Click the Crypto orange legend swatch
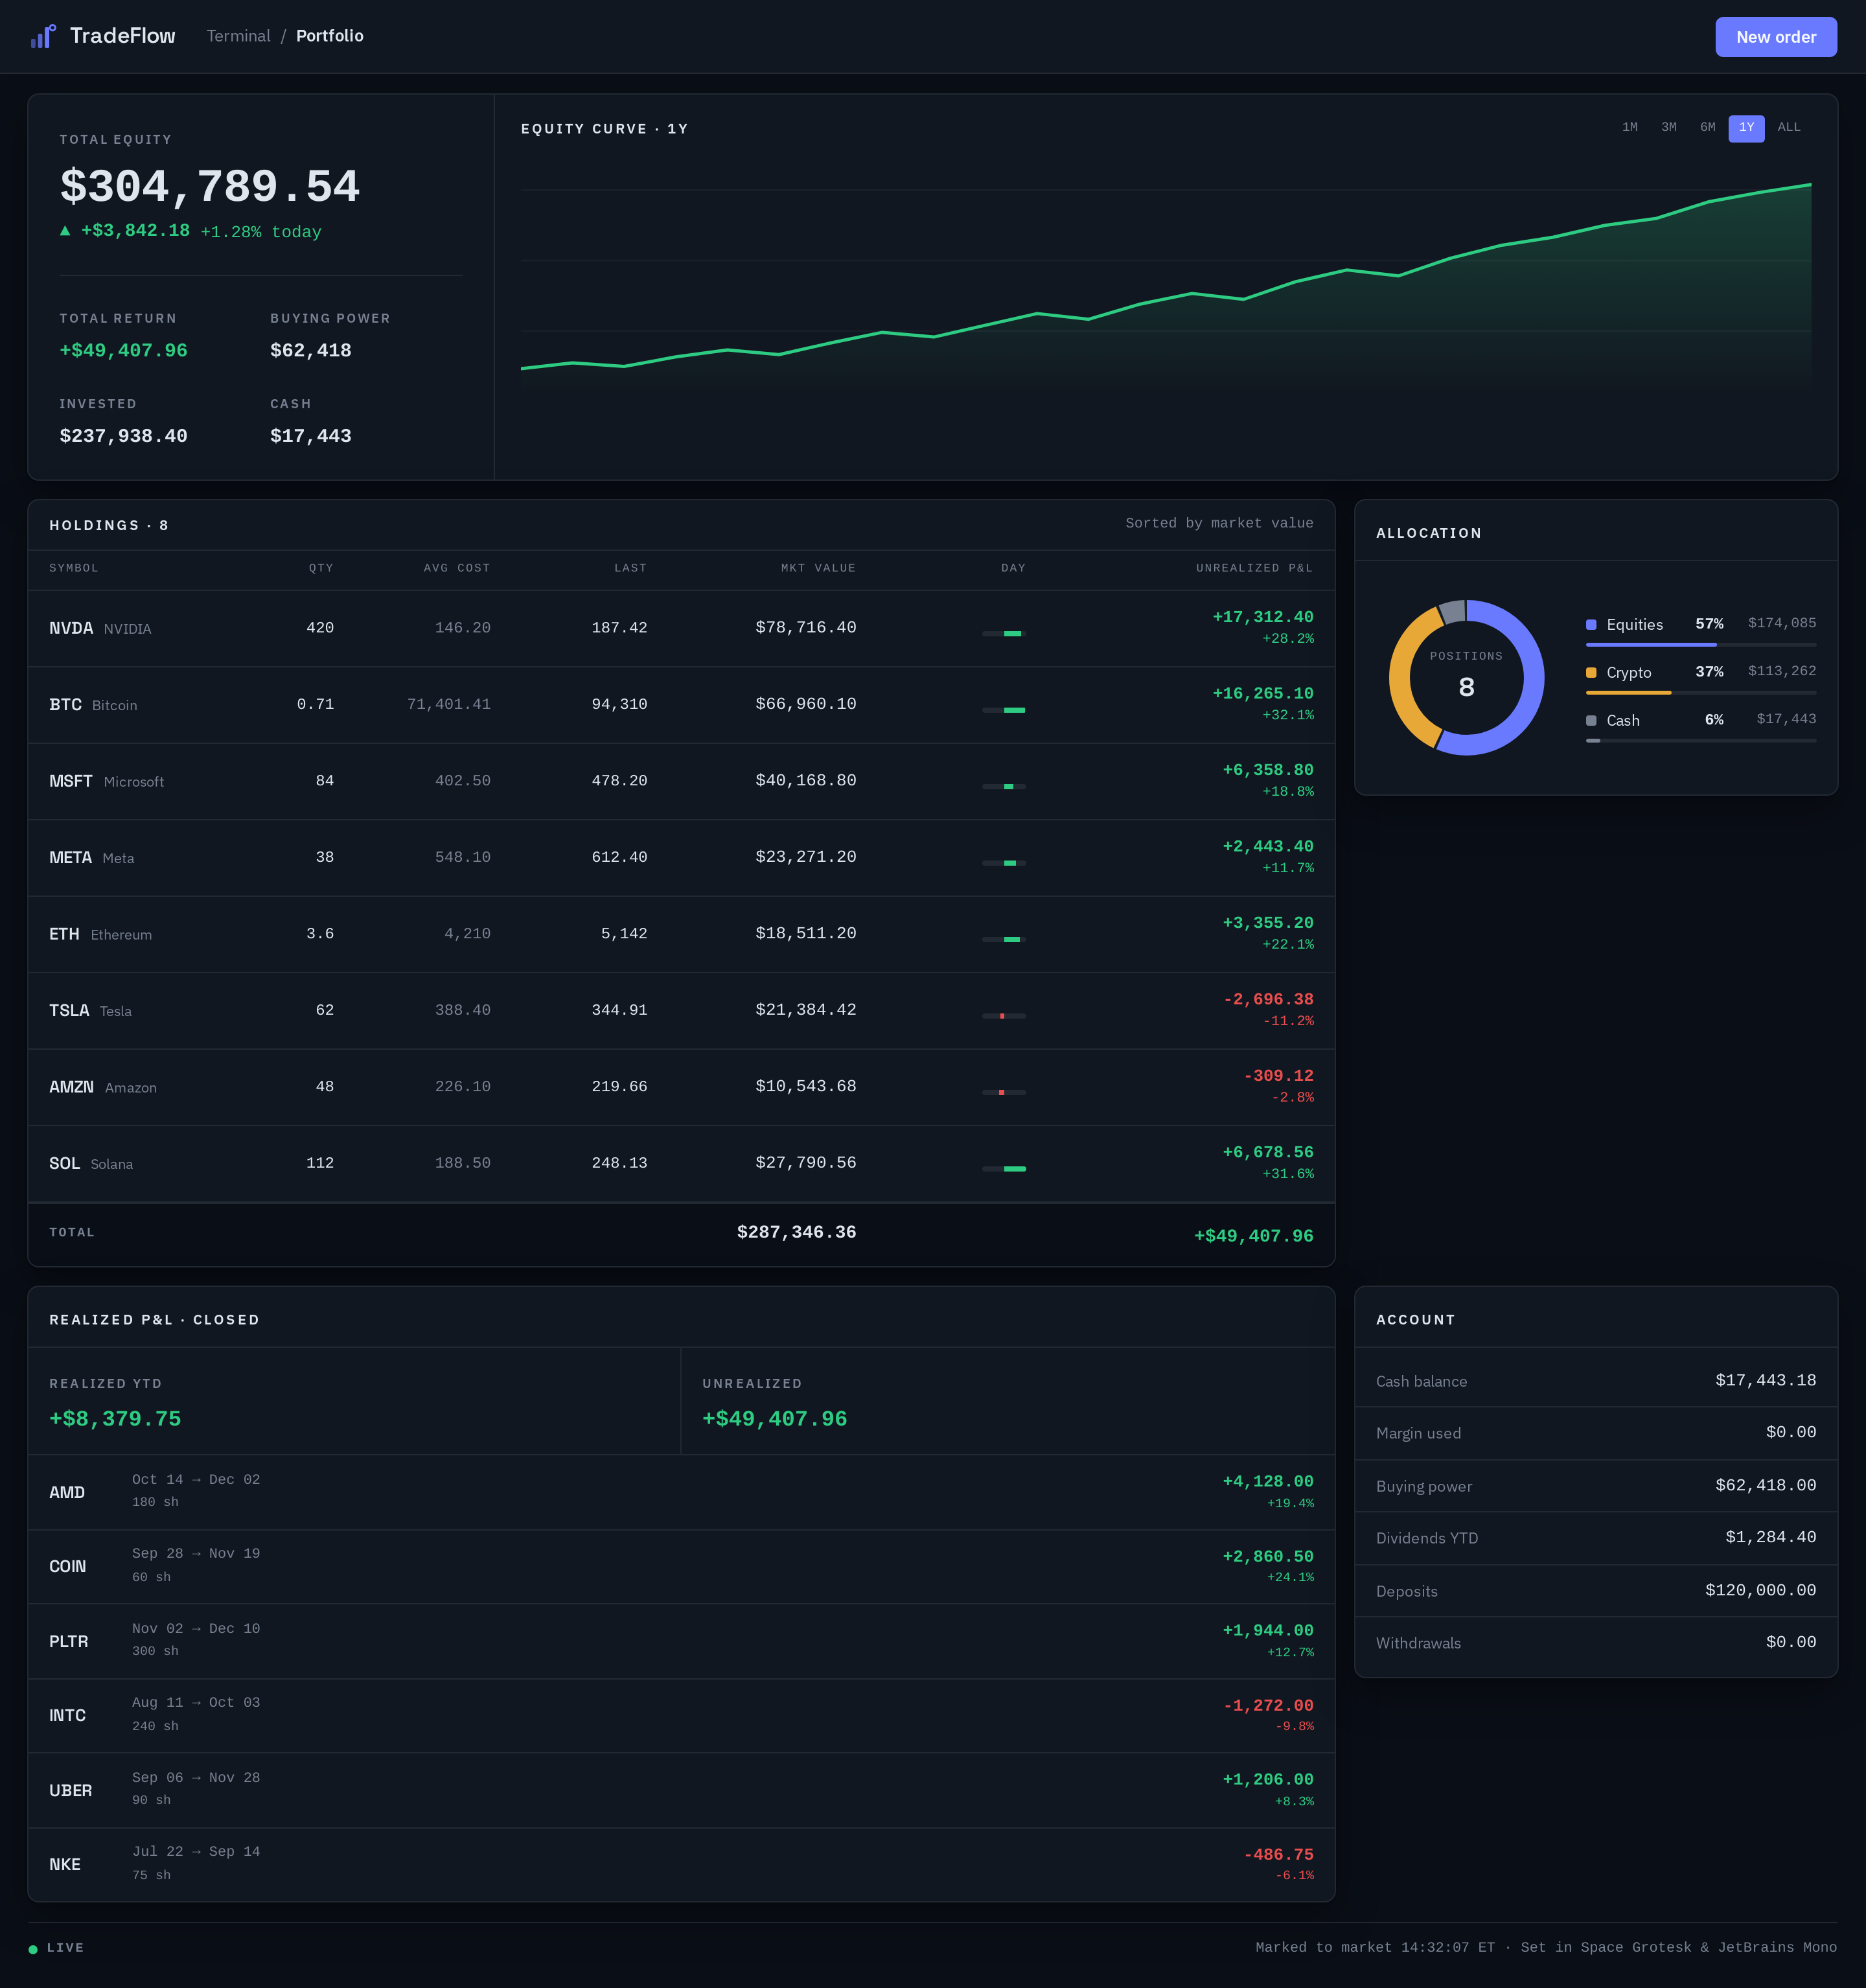 [1591, 673]
